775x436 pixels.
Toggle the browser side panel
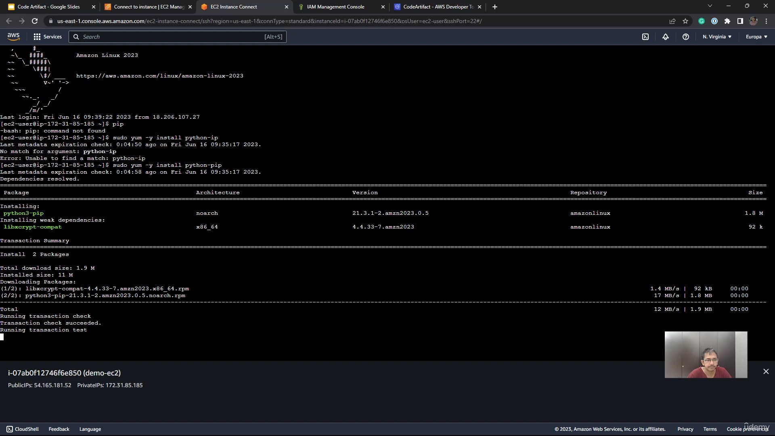740,21
